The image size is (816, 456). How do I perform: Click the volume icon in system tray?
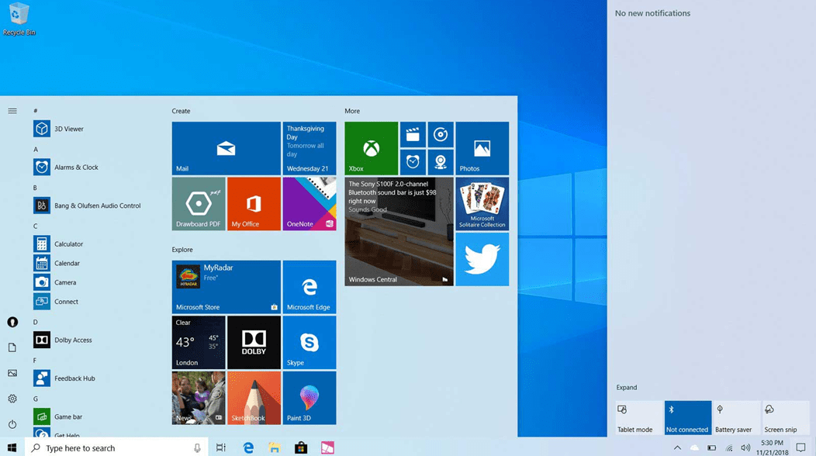745,447
